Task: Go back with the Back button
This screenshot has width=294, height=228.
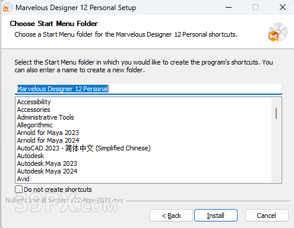Action: (x=171, y=216)
